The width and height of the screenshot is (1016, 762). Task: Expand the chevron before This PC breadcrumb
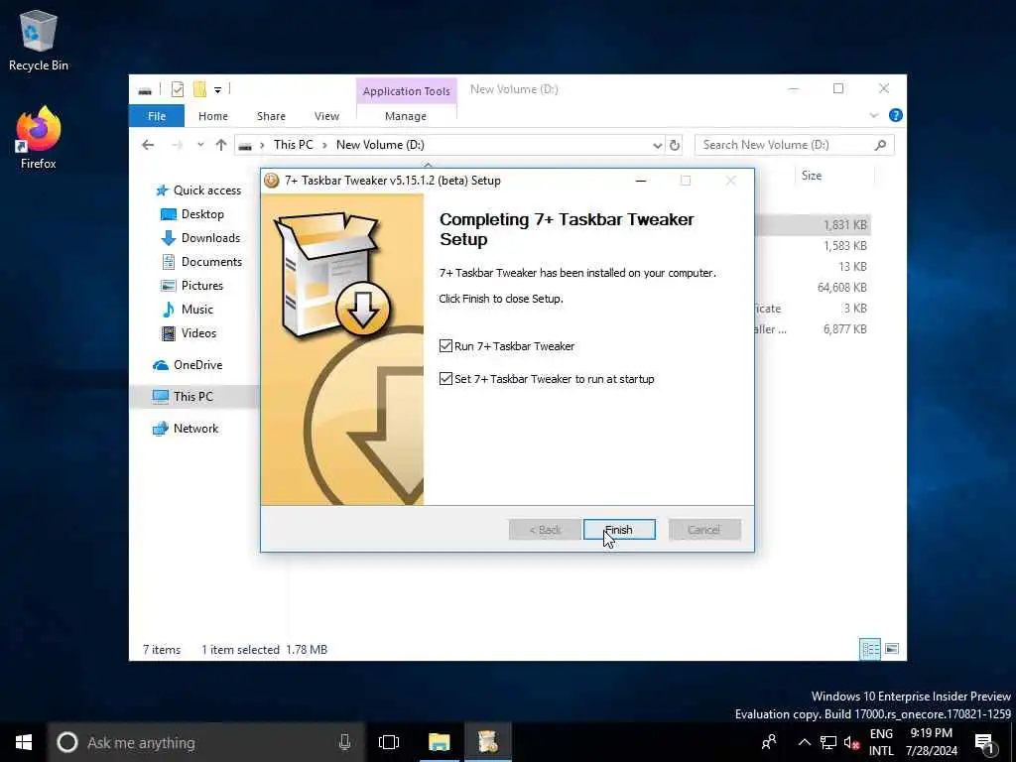tap(262, 145)
